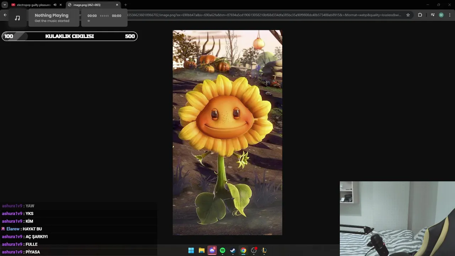Open the media controls playlist icon
455x256 pixels.
433,15
